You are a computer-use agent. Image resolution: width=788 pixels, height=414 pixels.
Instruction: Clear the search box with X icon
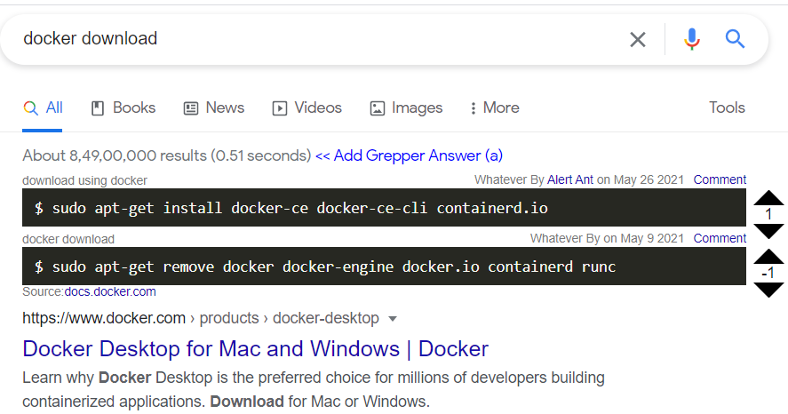[x=638, y=39]
